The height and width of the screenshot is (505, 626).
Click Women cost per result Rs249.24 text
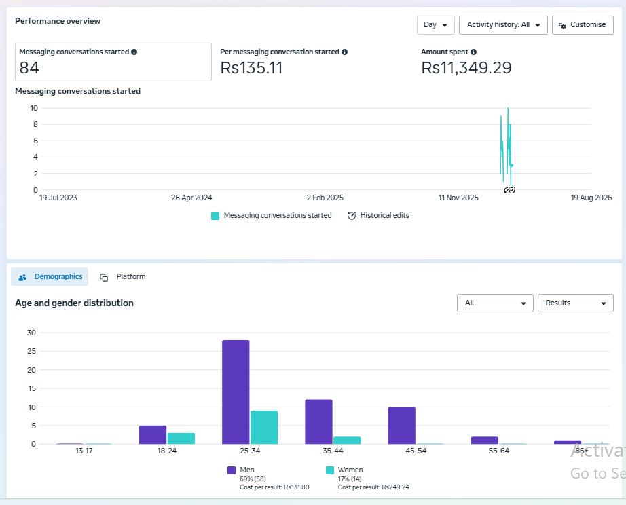(x=373, y=487)
